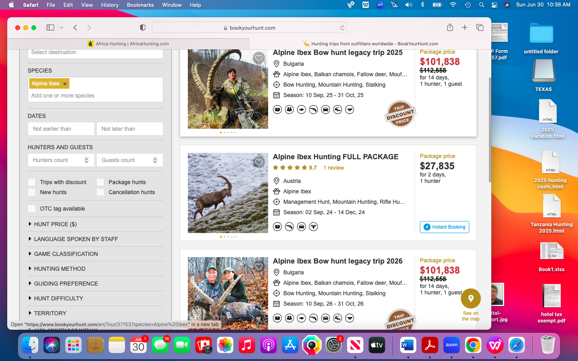
Task: Click See on the map pin icon
Action: pos(471,298)
